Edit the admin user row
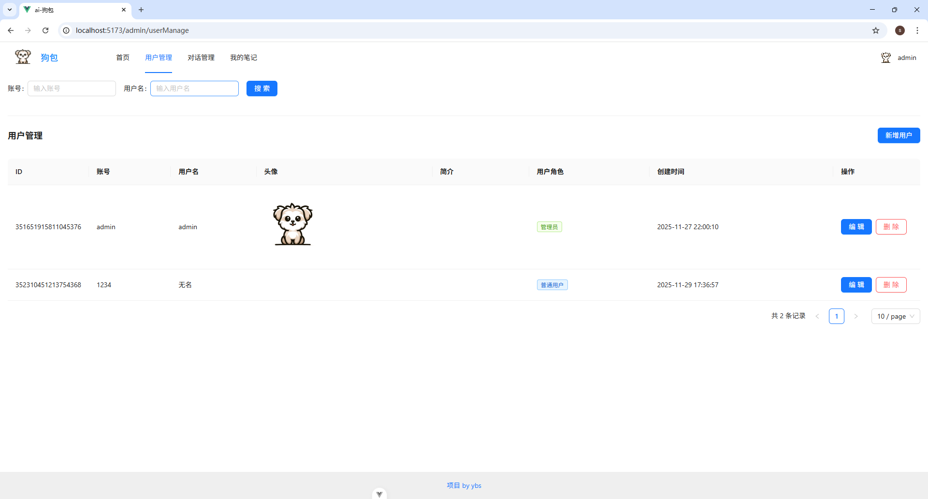 click(856, 227)
